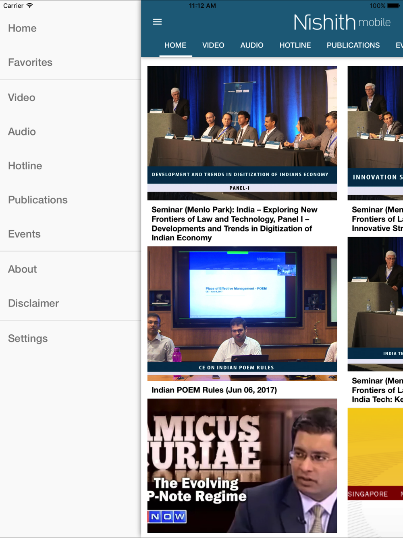Open the Digitization of Indian Economy panel thumbnail
The image size is (403, 538).
242,133
